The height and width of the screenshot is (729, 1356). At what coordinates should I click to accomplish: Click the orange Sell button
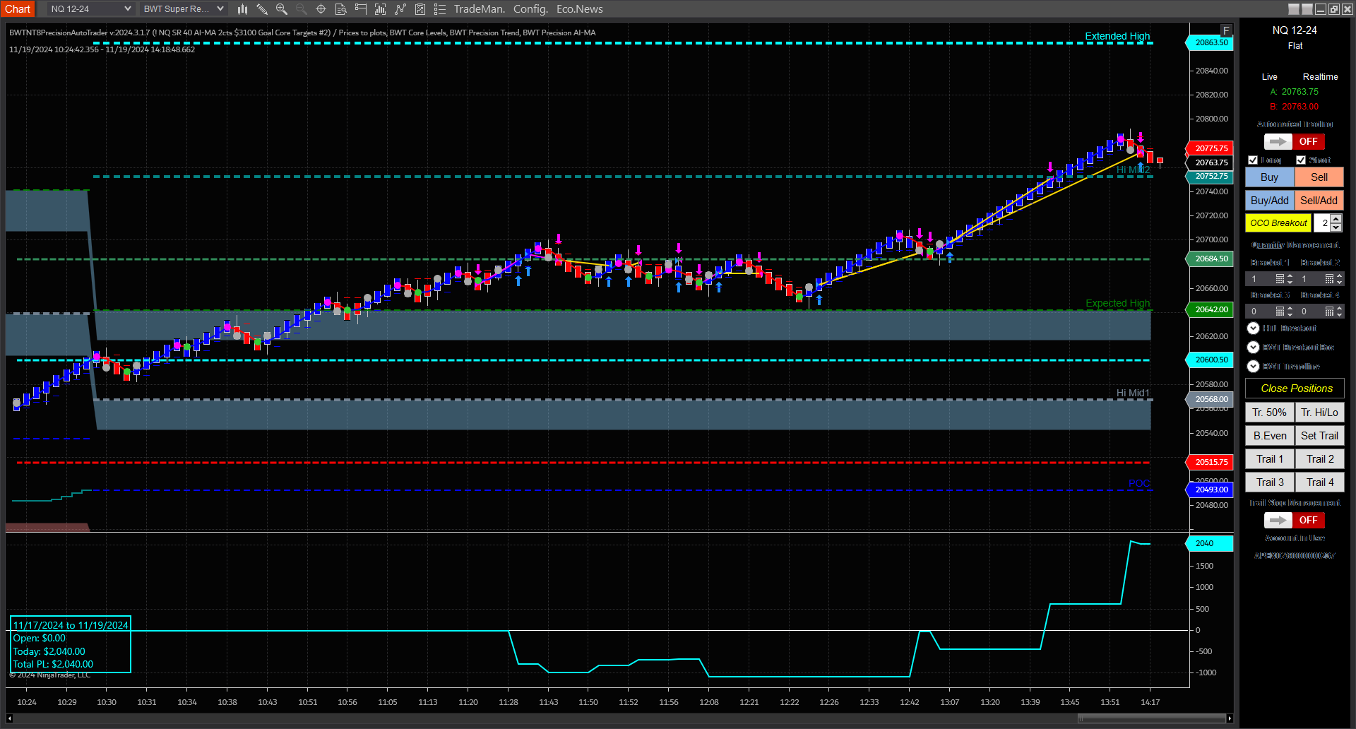click(1319, 177)
